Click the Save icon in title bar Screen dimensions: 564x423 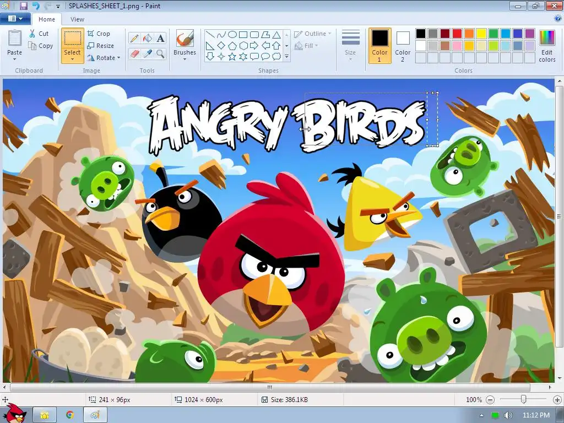(23, 6)
